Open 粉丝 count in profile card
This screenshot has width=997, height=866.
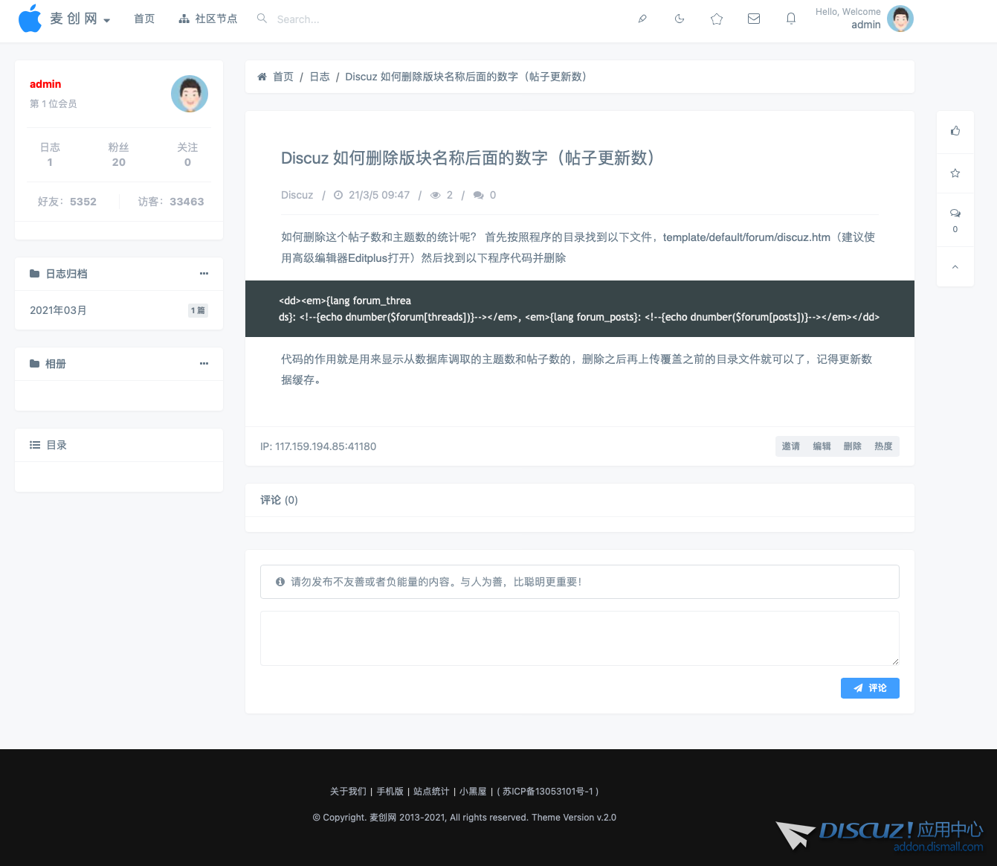click(x=119, y=155)
